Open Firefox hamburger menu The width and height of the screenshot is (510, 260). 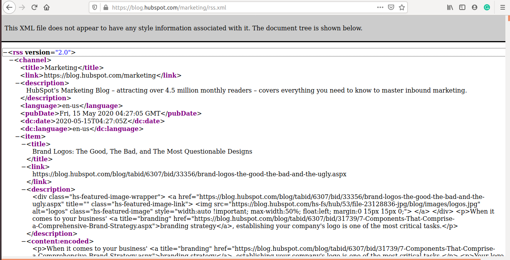point(502,7)
